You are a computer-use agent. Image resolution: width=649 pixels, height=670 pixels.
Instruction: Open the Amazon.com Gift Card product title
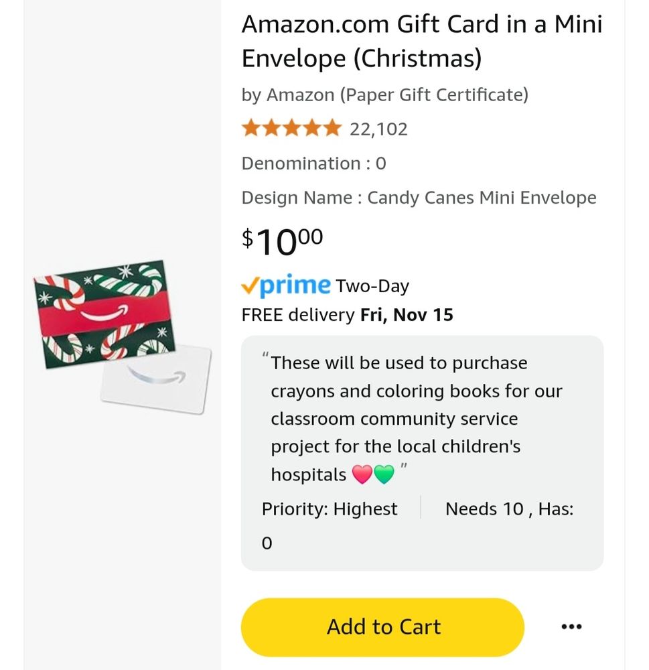click(x=422, y=42)
